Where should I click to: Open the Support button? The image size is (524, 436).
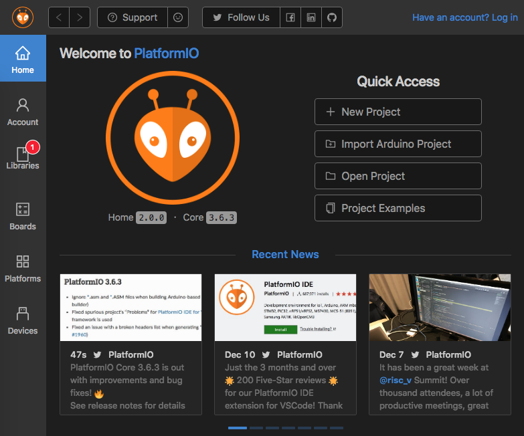[x=133, y=17]
